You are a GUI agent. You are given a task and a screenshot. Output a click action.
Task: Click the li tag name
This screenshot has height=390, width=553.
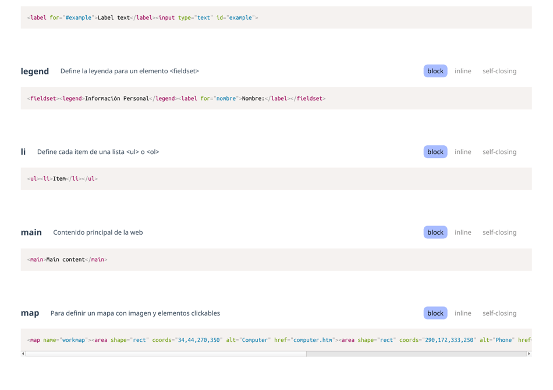[23, 152]
